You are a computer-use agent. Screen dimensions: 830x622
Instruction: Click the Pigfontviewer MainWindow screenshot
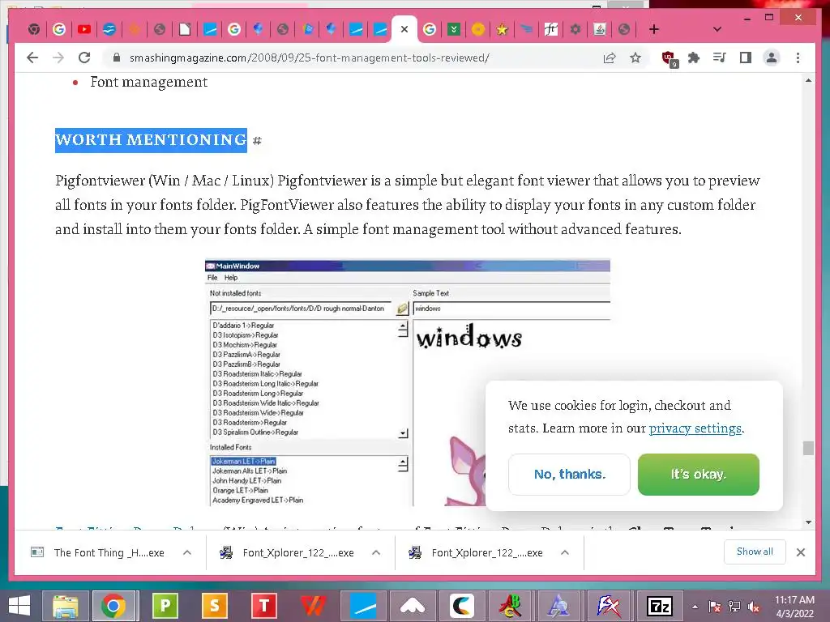pos(408,382)
